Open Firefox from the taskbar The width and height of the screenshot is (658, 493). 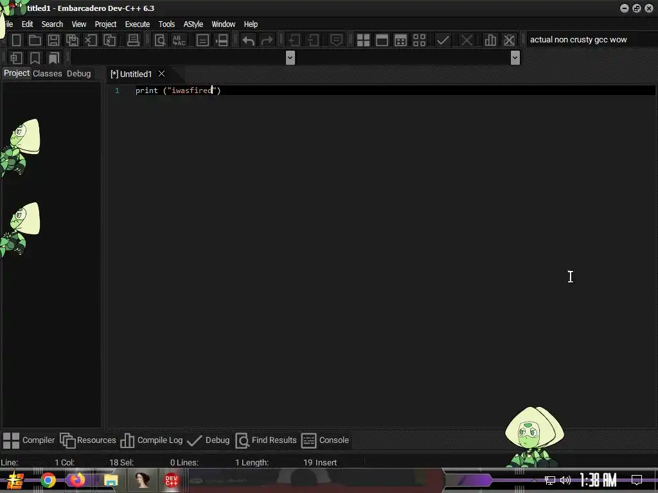click(x=78, y=480)
